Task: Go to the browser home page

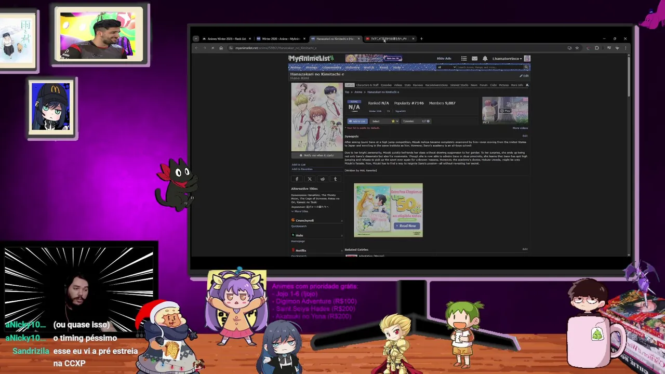Action: [x=221, y=48]
